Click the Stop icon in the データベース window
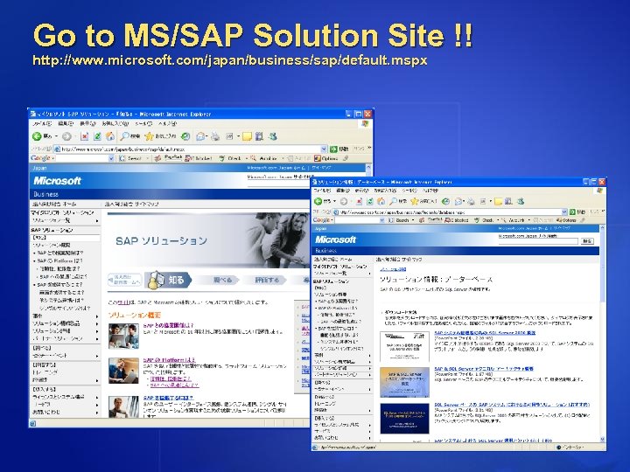The width and height of the screenshot is (630, 472). coord(359,201)
